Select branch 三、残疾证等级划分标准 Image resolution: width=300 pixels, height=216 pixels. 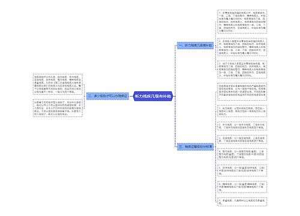click(x=195, y=146)
